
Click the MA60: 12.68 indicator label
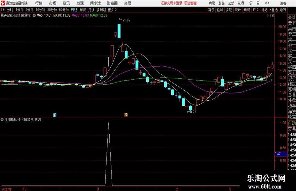pos(99,15)
